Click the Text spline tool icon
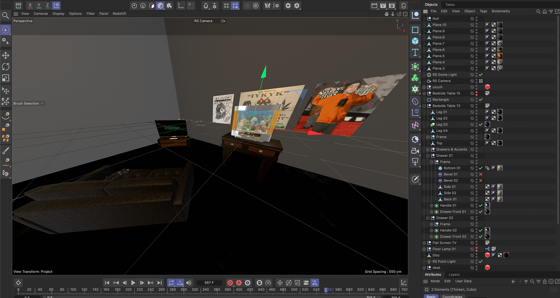Image resolution: width=560 pixels, height=298 pixels. [415, 52]
